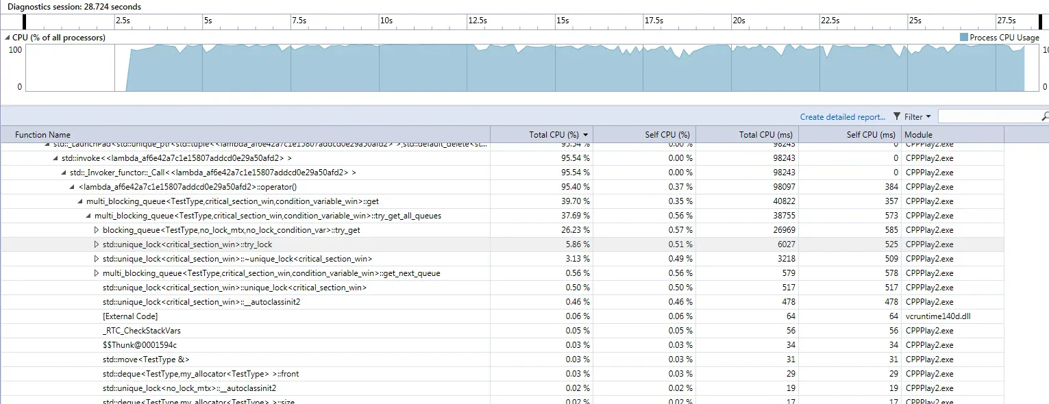The height and width of the screenshot is (404, 1049).
Task: Sort by the Function Name column
Action: pos(246,135)
